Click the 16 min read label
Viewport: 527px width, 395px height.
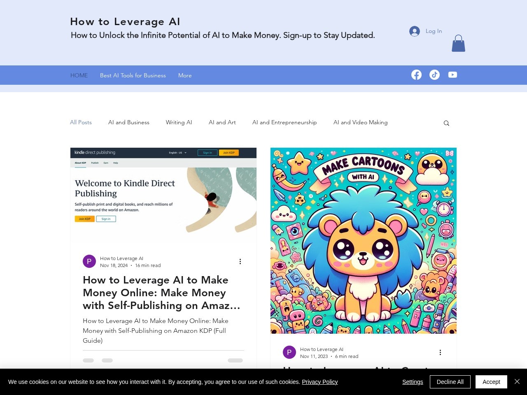(148, 265)
